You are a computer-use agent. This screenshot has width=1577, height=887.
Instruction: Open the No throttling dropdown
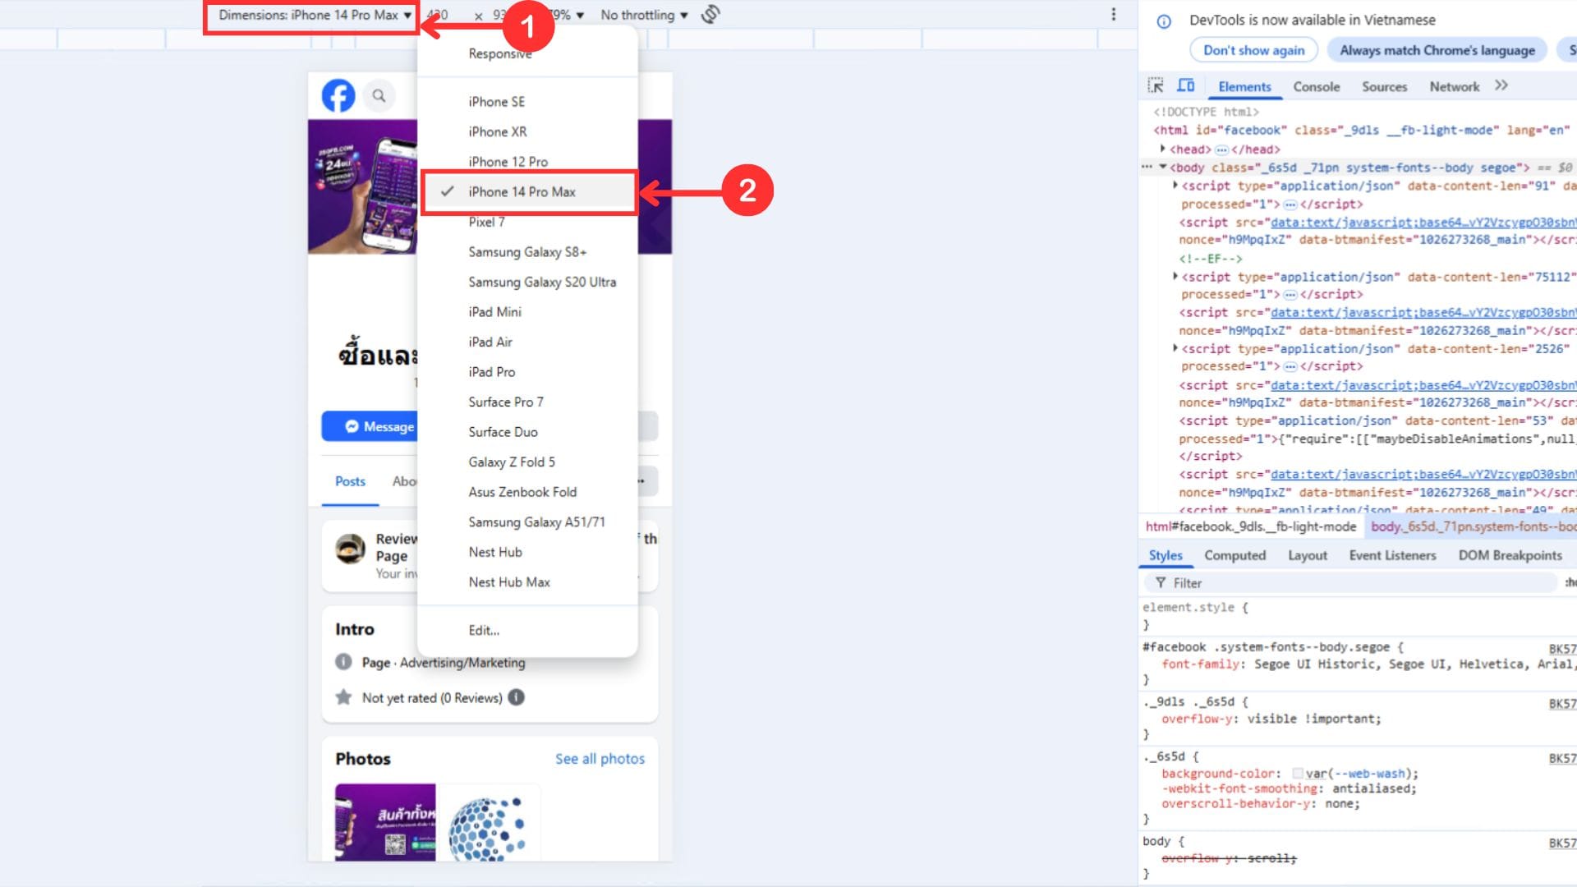644,15
